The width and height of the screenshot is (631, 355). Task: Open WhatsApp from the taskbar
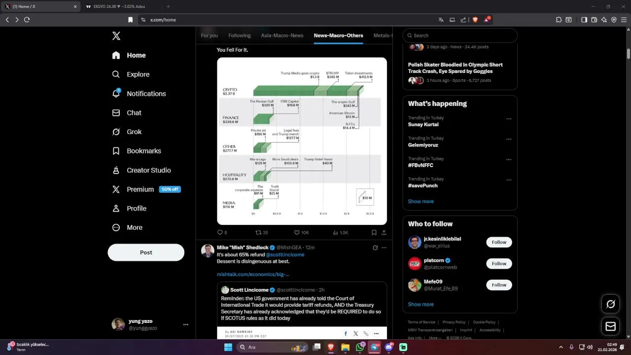[x=360, y=347]
